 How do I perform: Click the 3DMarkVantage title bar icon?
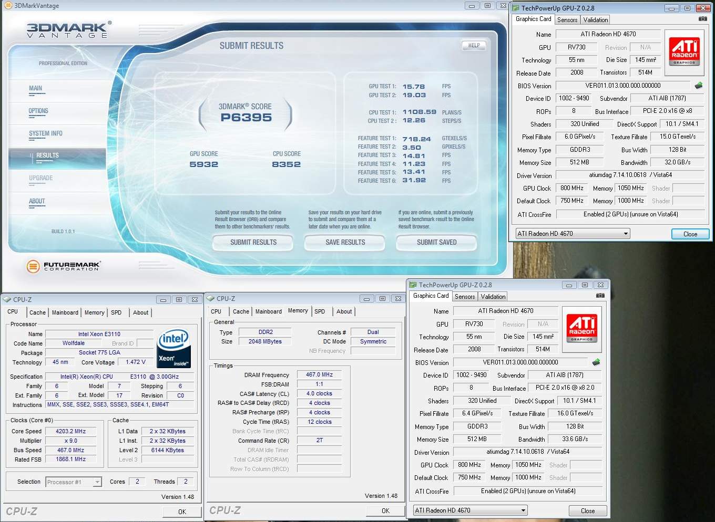8,5
